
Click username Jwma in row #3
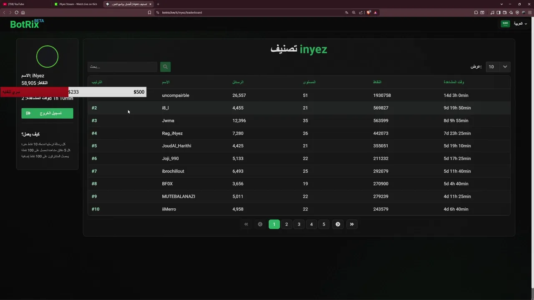(x=168, y=121)
